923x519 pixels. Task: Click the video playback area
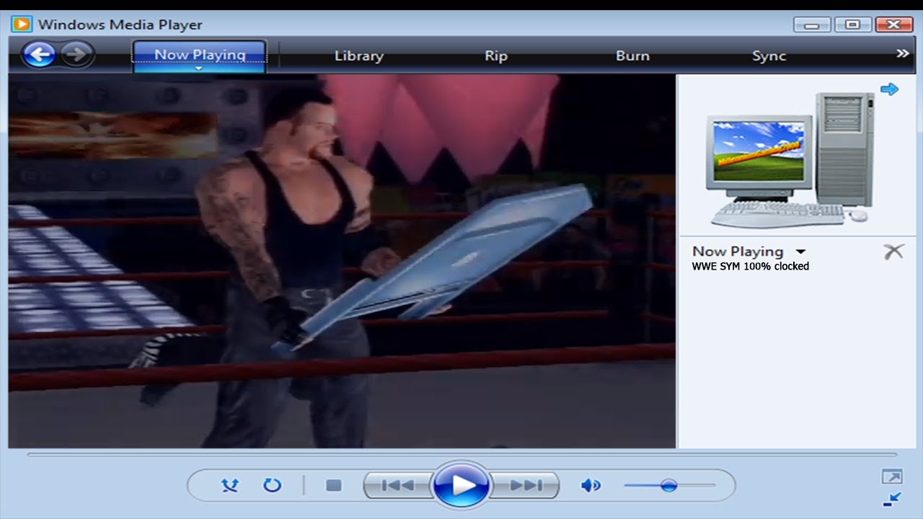pos(342,261)
